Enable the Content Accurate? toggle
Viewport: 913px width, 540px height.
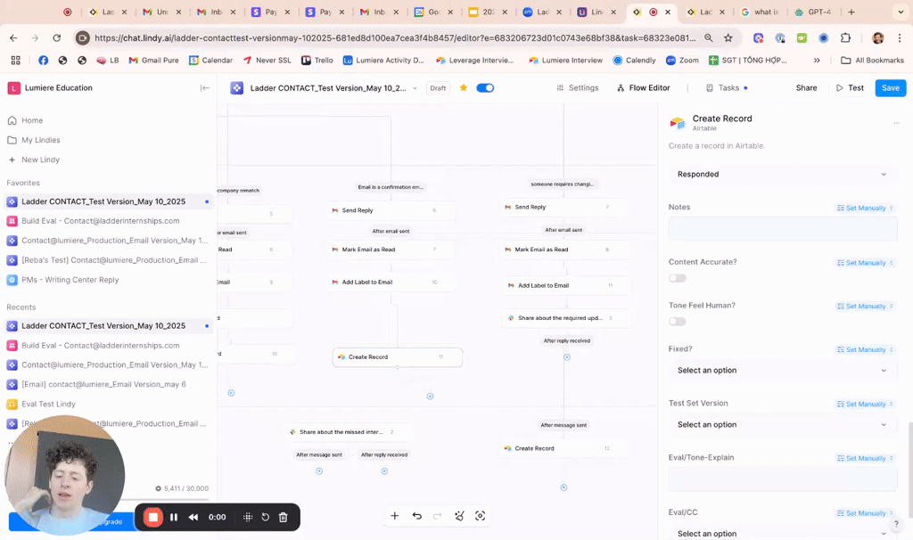(x=678, y=278)
